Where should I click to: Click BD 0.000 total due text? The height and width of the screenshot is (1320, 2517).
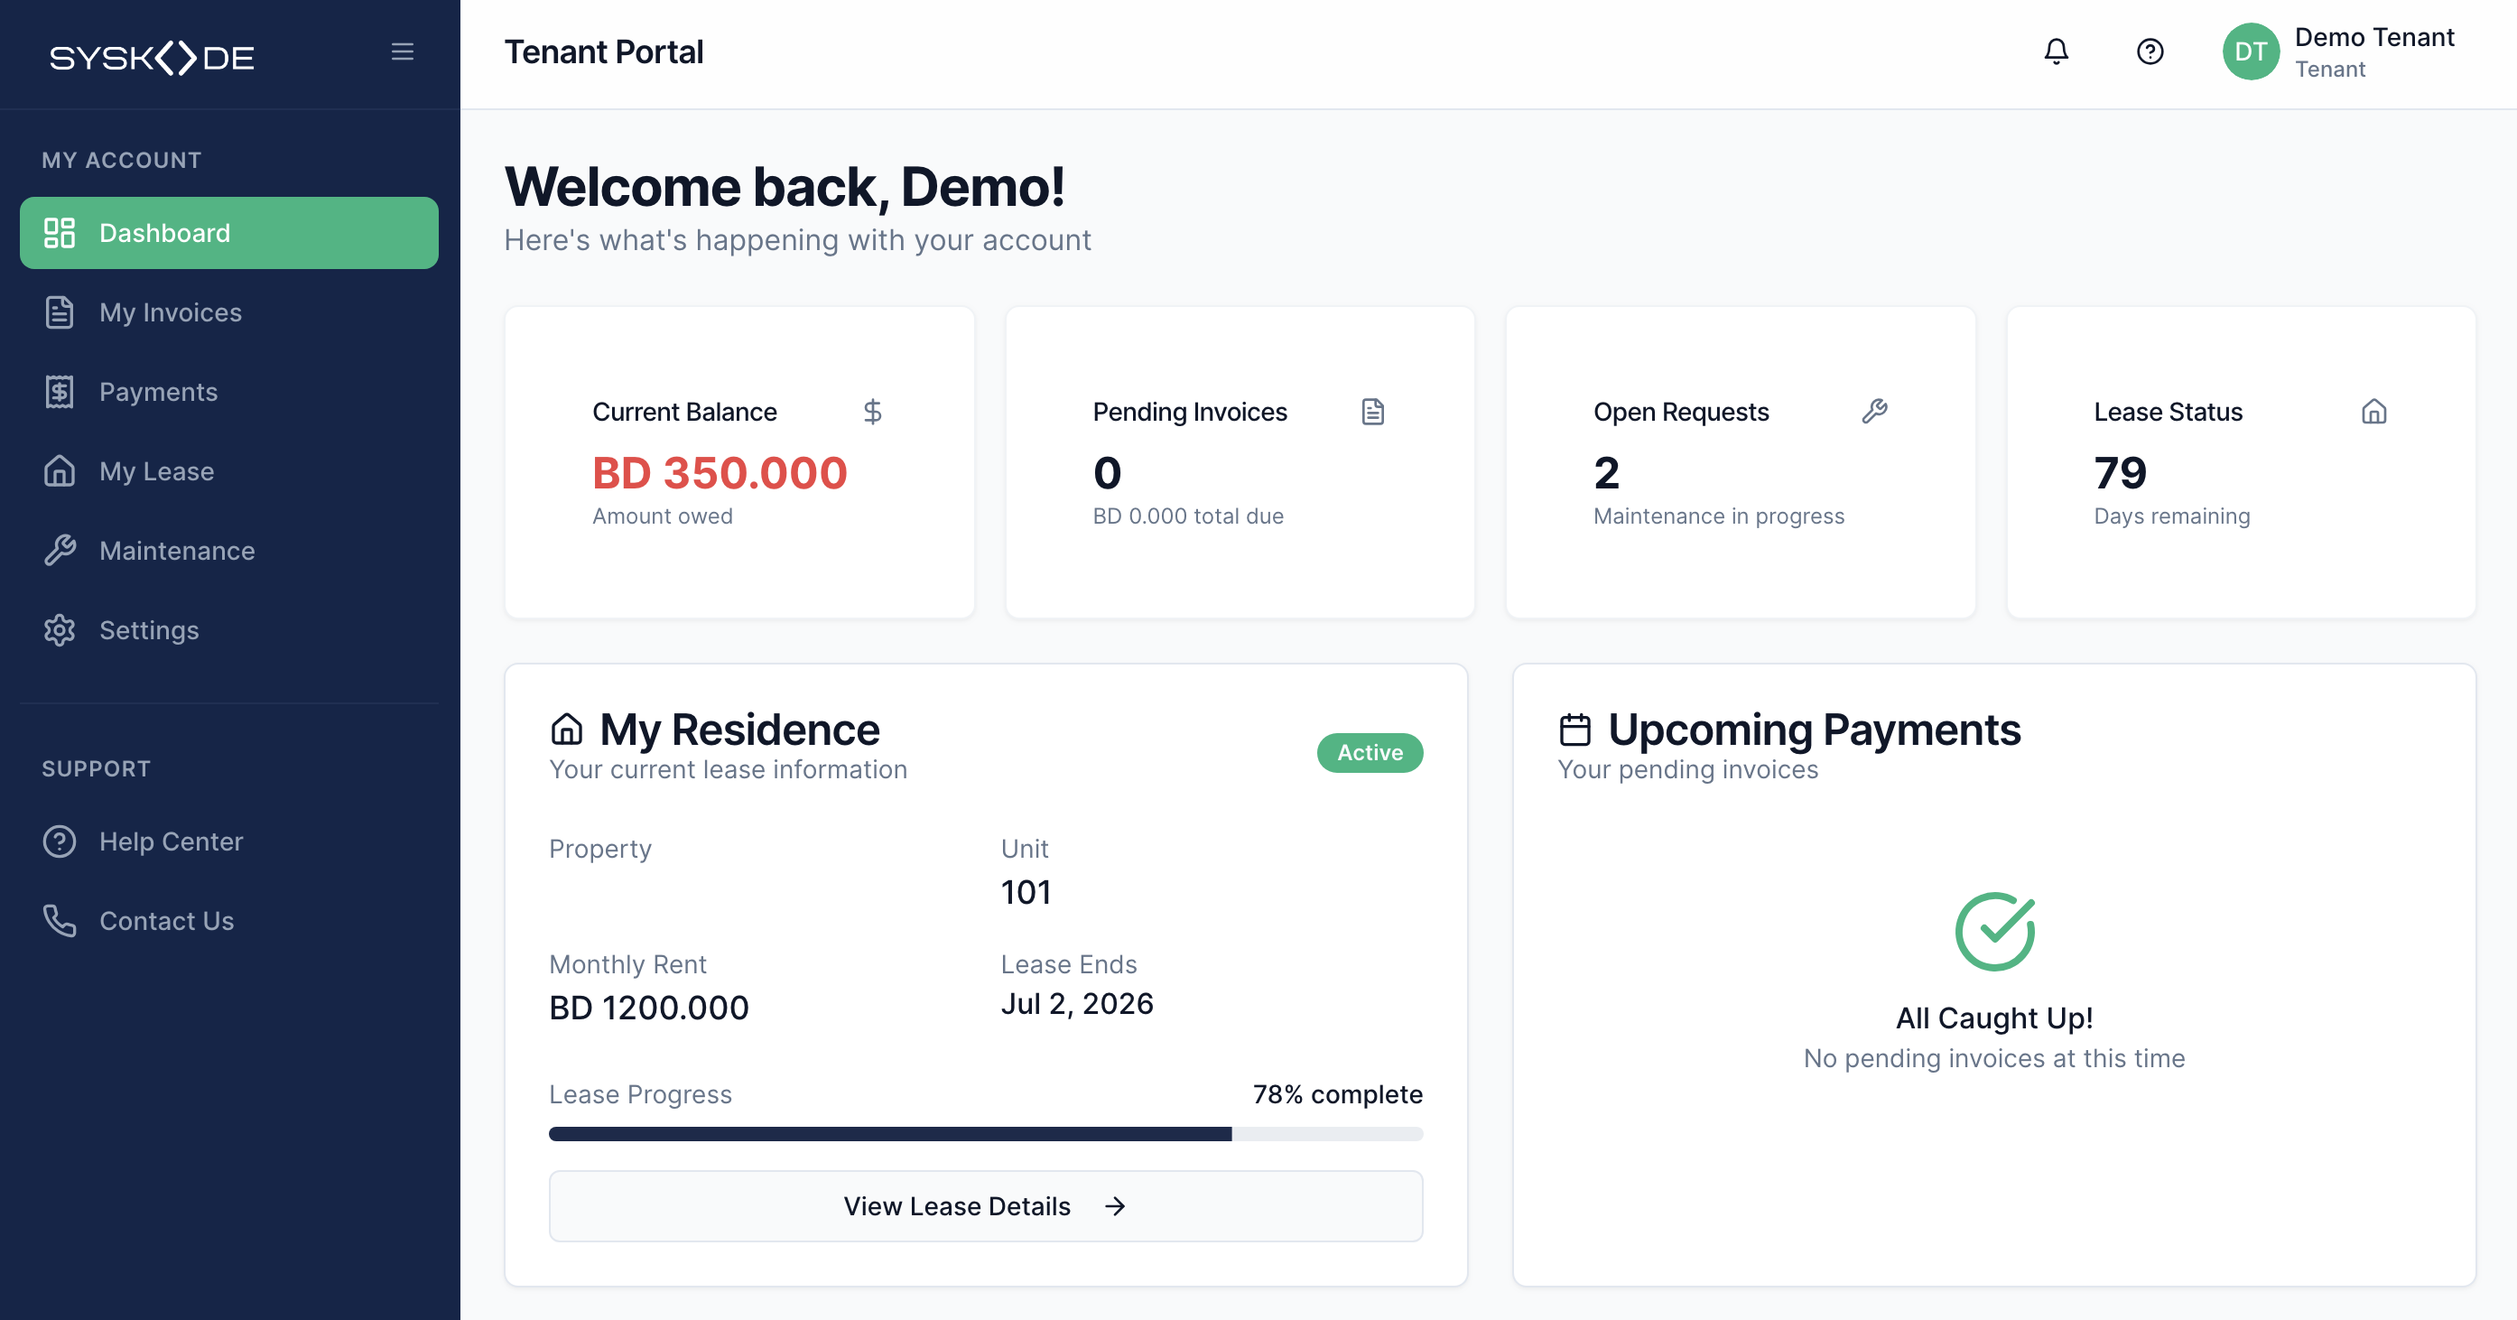[1188, 516]
